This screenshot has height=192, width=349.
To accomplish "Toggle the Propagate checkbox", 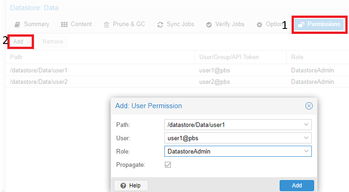I will (x=168, y=165).
